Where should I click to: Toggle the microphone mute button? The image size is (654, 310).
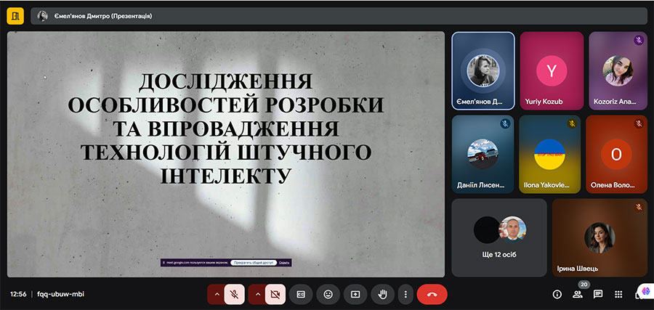235,295
